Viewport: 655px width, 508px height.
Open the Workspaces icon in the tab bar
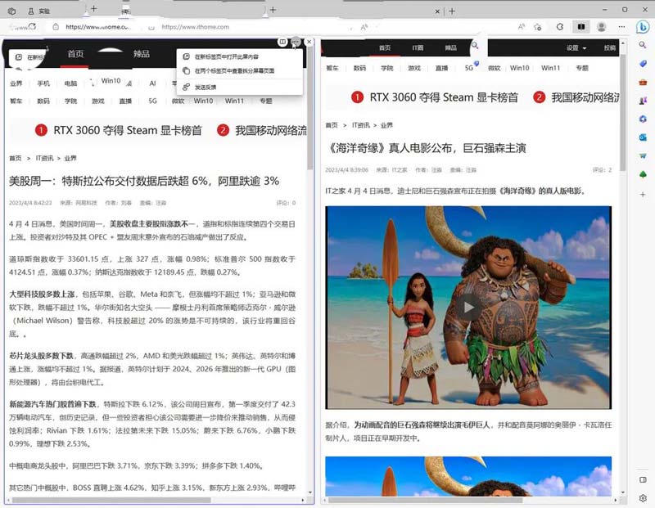(11, 11)
